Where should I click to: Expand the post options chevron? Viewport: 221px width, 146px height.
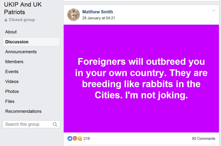214,11
